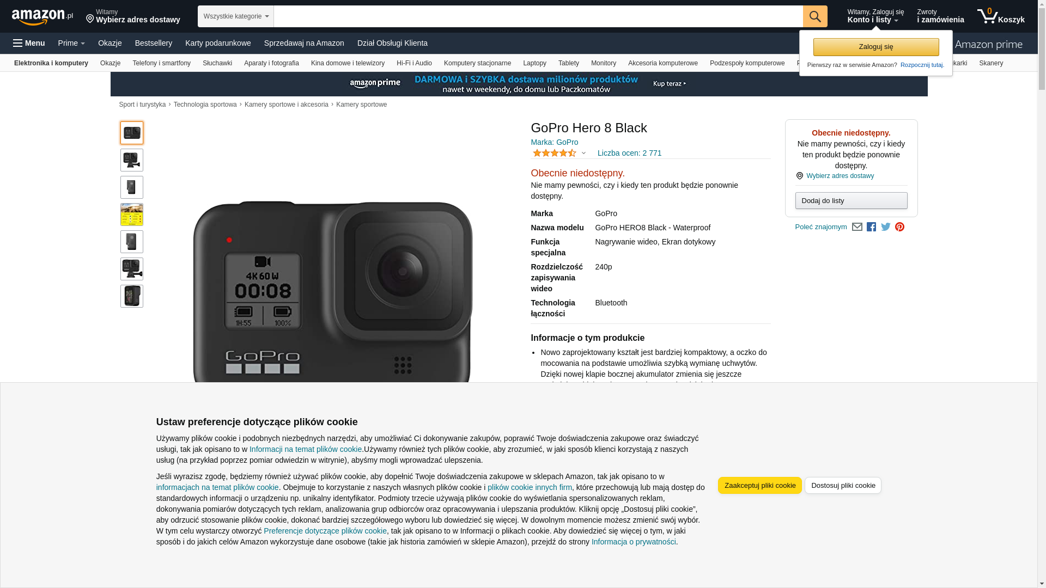Image resolution: width=1046 pixels, height=588 pixels.
Task: Share product on Twitter icon
Action: coord(886,227)
